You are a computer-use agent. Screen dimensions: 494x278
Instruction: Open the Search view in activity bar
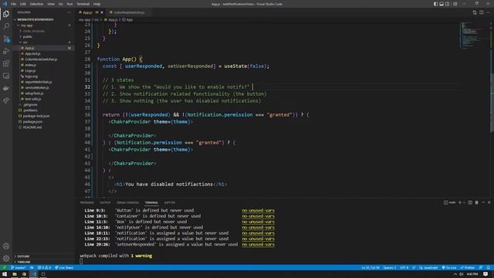point(6,26)
